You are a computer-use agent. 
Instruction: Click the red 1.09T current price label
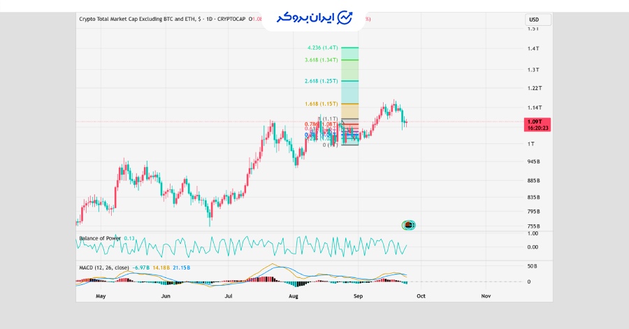coord(537,122)
